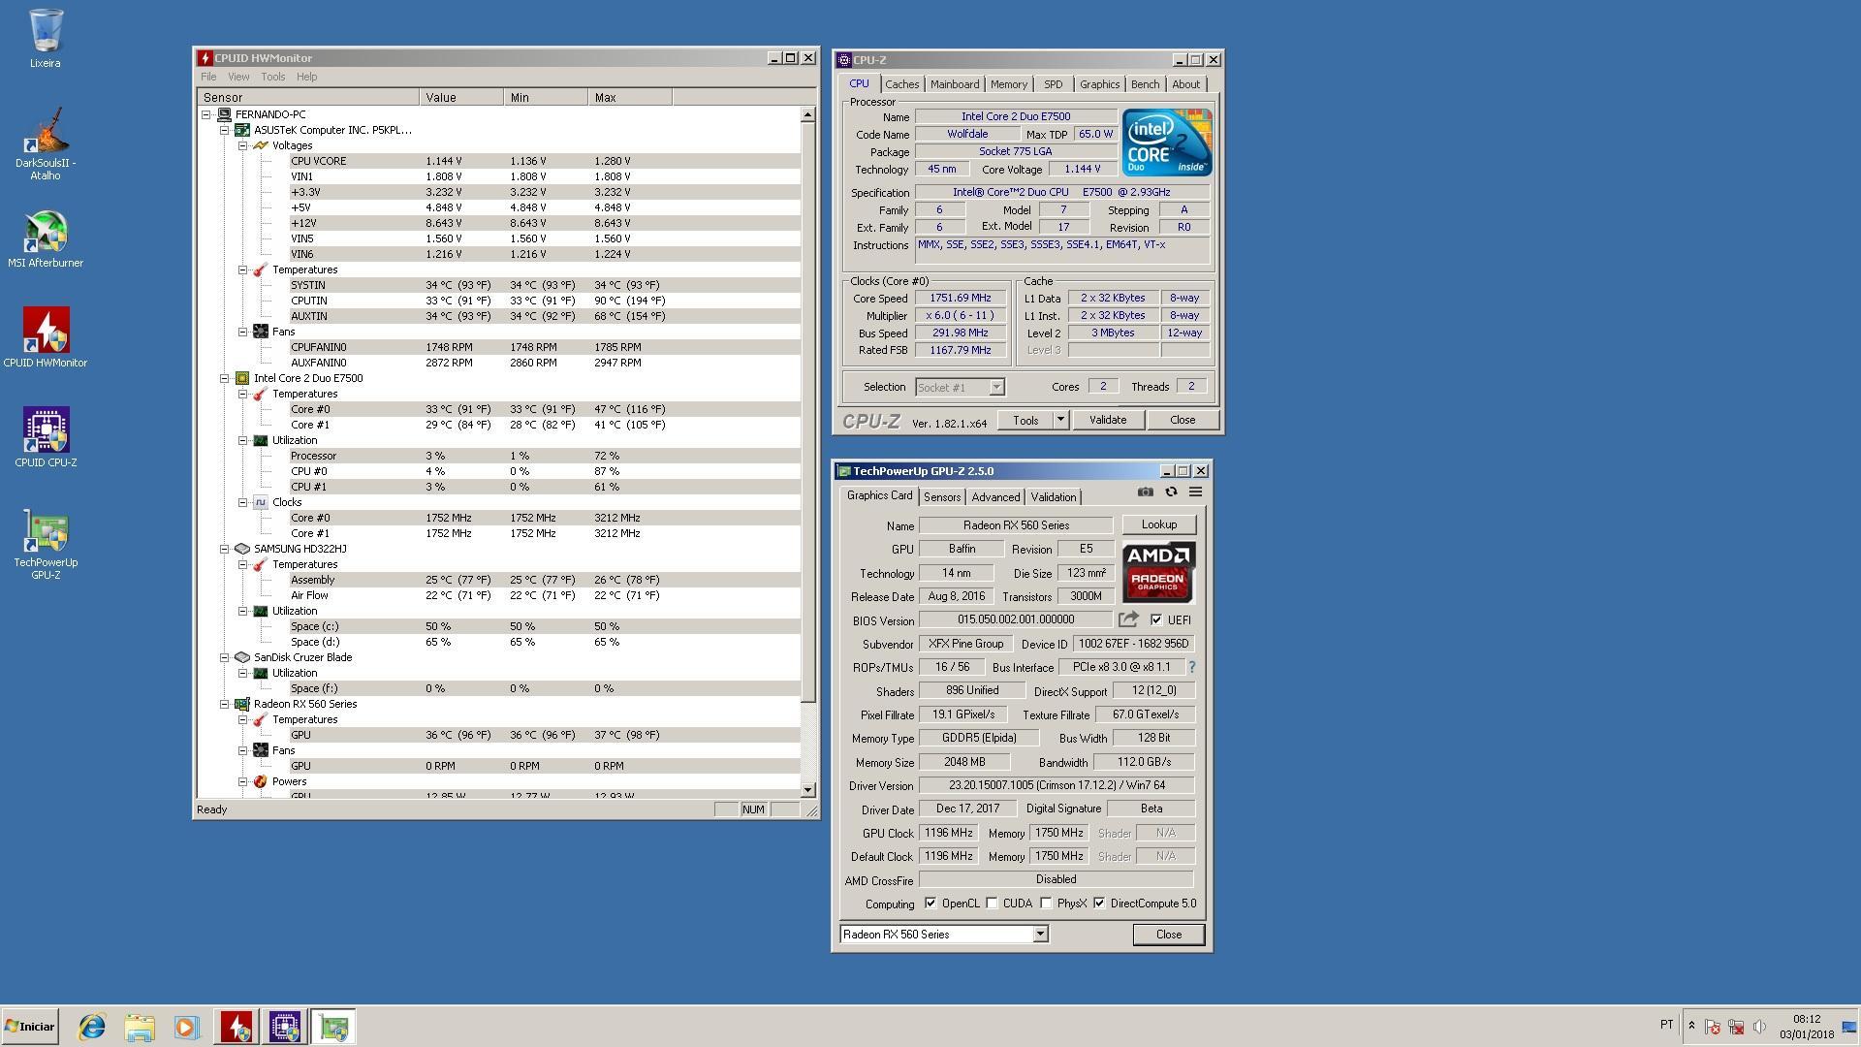This screenshot has height=1047, width=1861.
Task: Click the AMD Radeon Graphics logo
Action: point(1158,573)
